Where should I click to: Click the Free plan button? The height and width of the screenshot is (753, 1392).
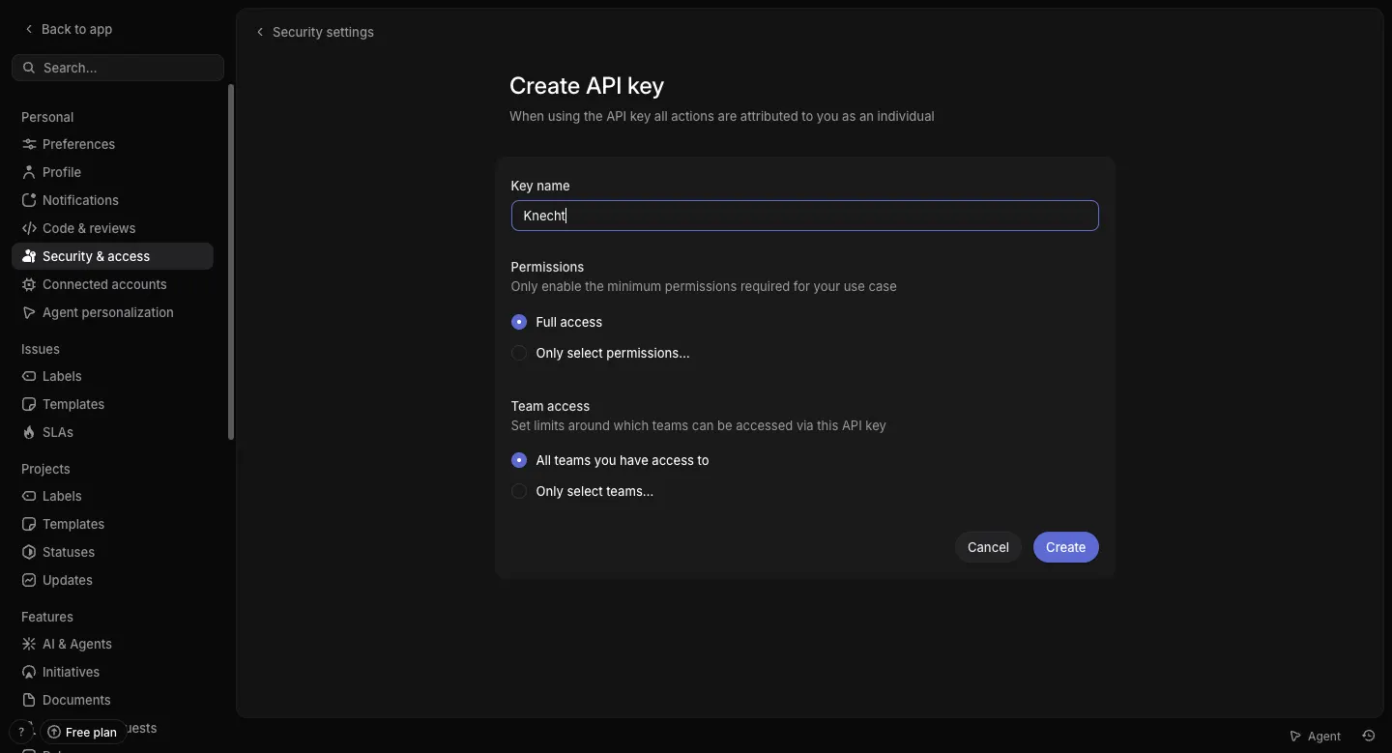pyautogui.click(x=82, y=732)
